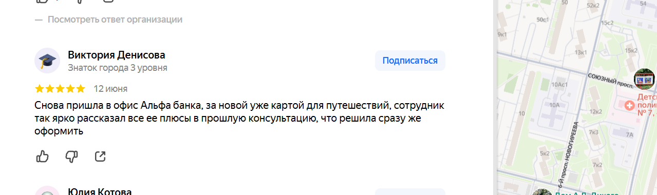Click Юлия Котова's avatar
657x195 pixels.
click(x=47, y=192)
